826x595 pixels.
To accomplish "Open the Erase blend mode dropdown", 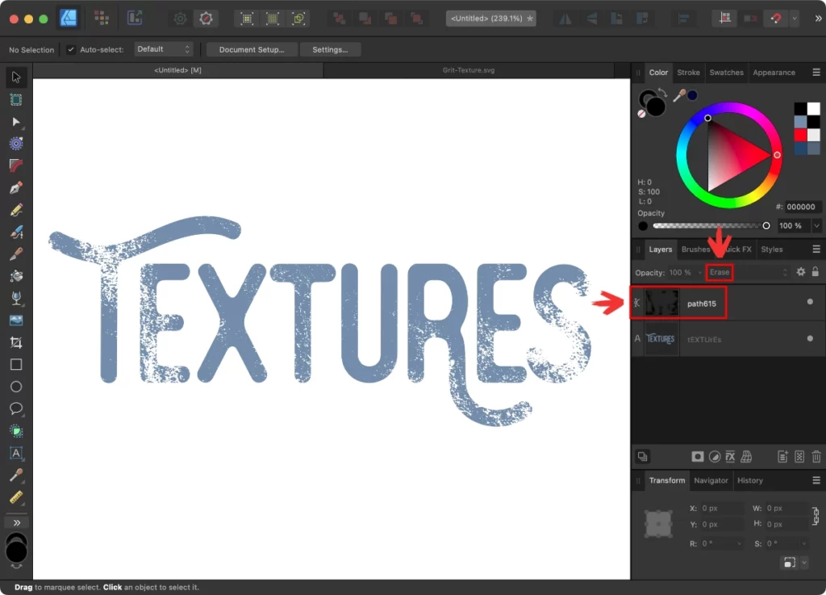I will point(748,273).
